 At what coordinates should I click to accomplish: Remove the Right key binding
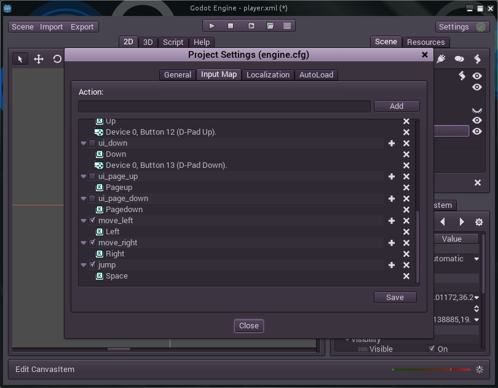point(406,254)
